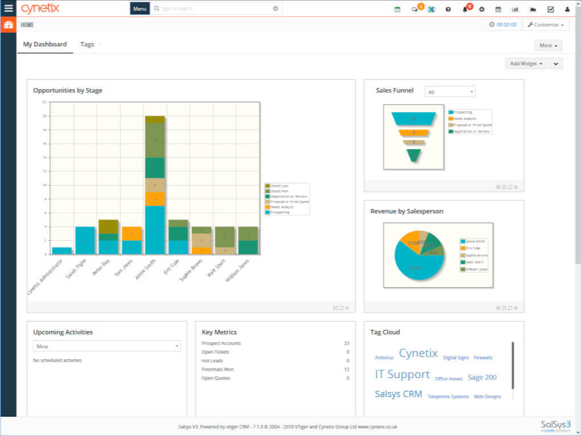Switch to the Tags tab

click(x=87, y=44)
